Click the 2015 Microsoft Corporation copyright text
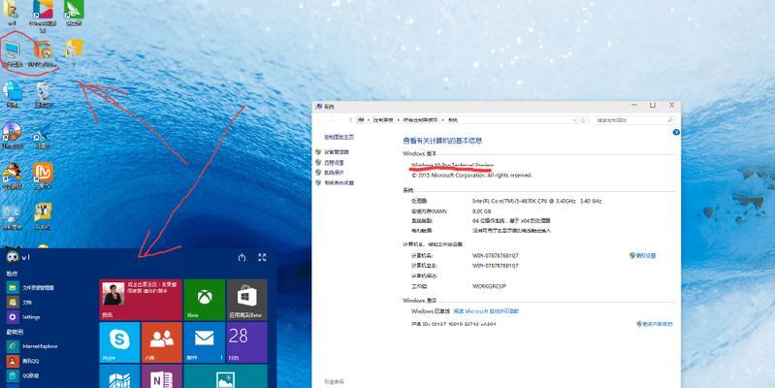Image resolution: width=775 pixels, height=388 pixels. coord(471,176)
